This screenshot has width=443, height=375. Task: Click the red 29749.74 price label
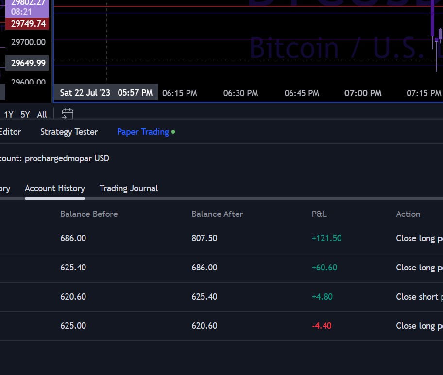click(x=27, y=24)
